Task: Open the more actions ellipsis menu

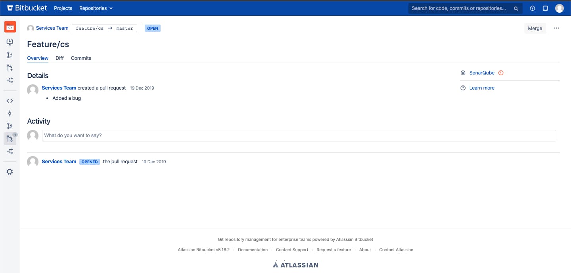Action: point(556,28)
